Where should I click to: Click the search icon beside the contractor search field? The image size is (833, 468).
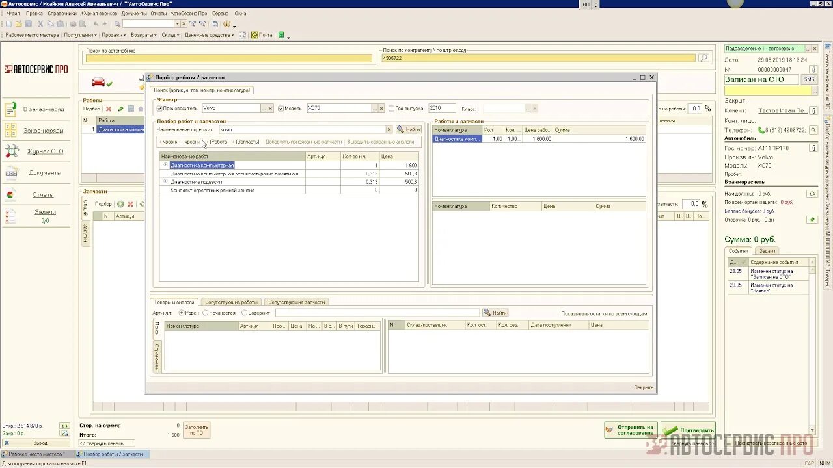(x=703, y=58)
